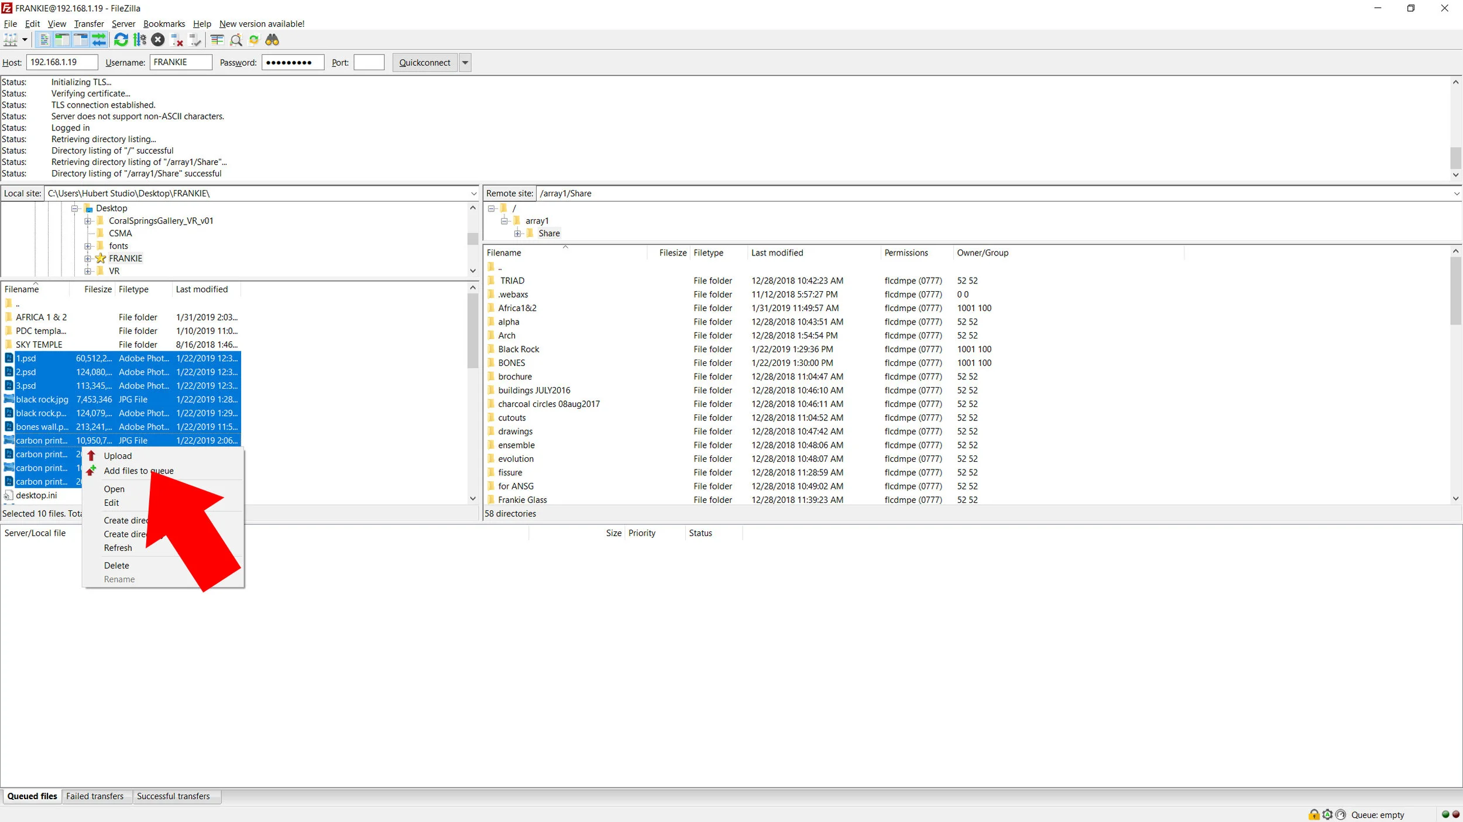This screenshot has width=1463, height=822.
Task: Cancel the current operation via X icon
Action: 158,40
